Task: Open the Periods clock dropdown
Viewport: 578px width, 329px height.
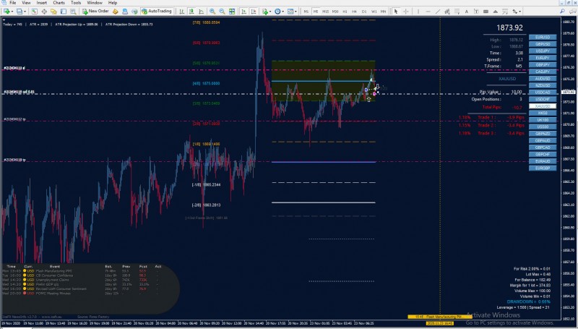Action: click(x=279, y=12)
